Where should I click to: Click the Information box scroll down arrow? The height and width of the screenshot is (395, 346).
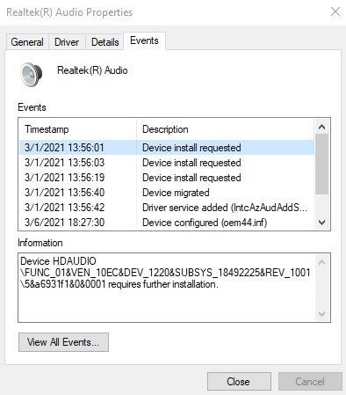click(x=321, y=314)
